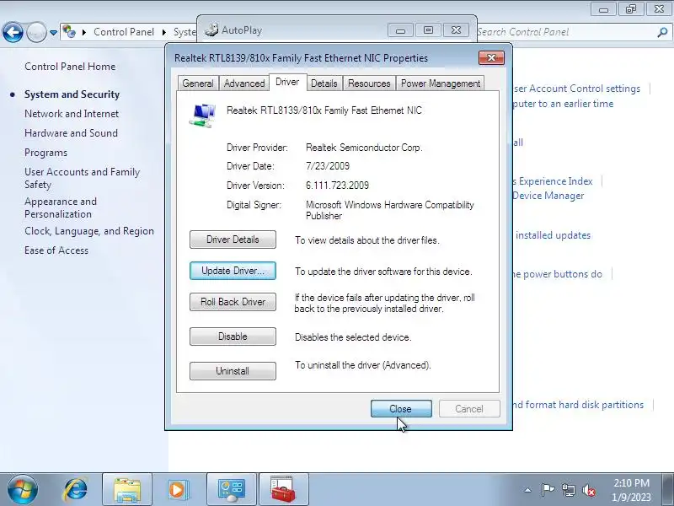Click Show desktop strip beside the clock

click(x=669, y=490)
